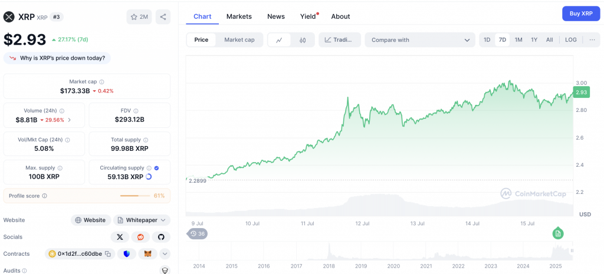
Task: Copy the contract address 0x1d2f...c60dbe
Action: (109, 254)
